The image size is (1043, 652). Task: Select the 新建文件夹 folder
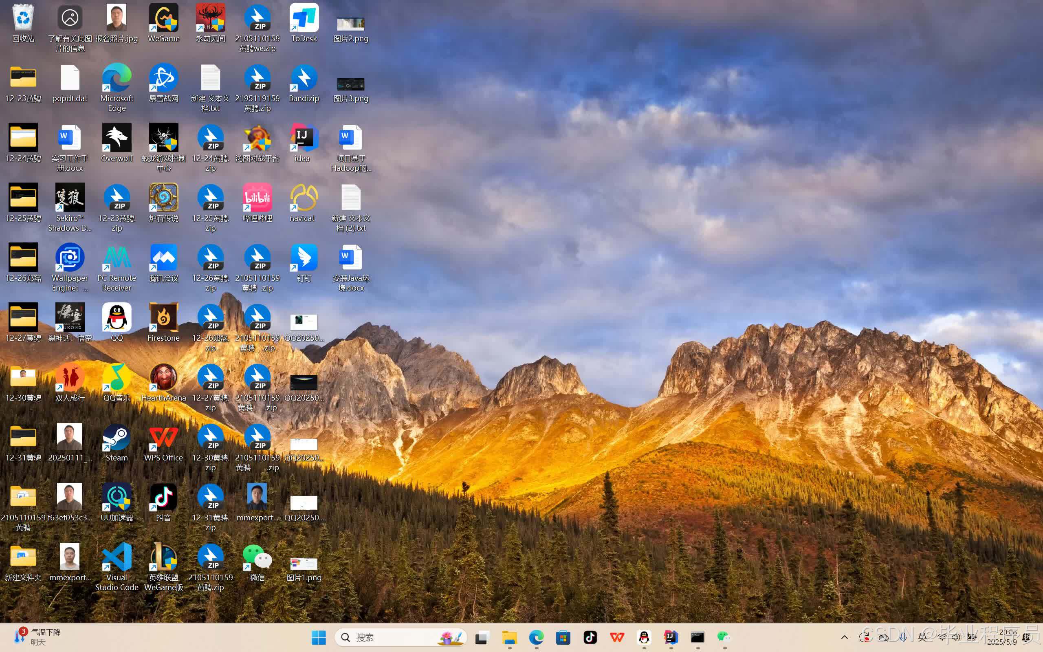pyautogui.click(x=23, y=563)
